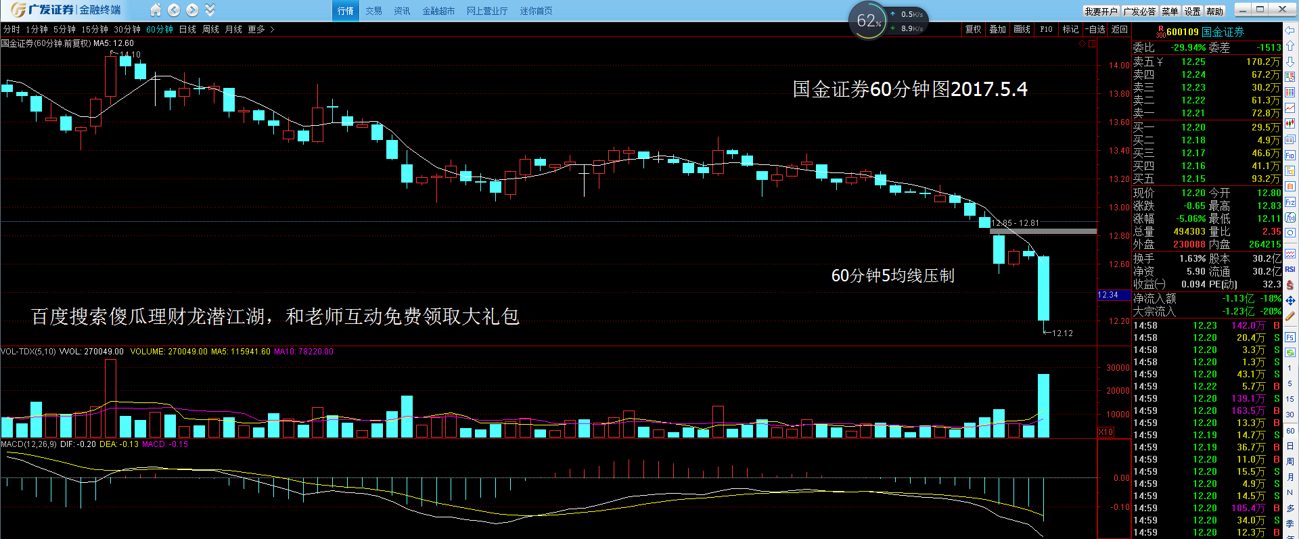1299x539 pixels.
Task: Click the 返回 return button
Action: [1120, 29]
